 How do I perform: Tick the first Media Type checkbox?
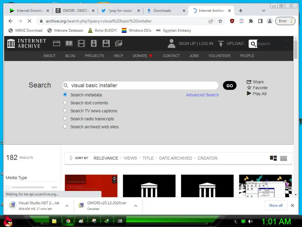click(8, 187)
